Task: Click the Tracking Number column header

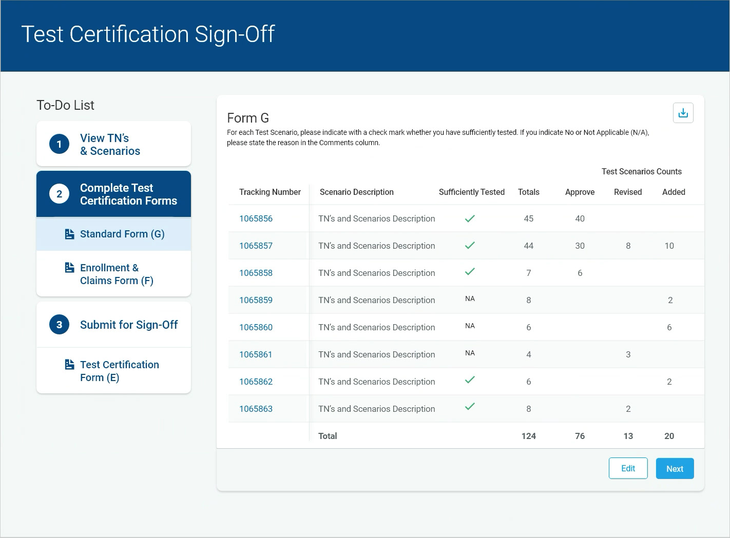Action: point(270,192)
